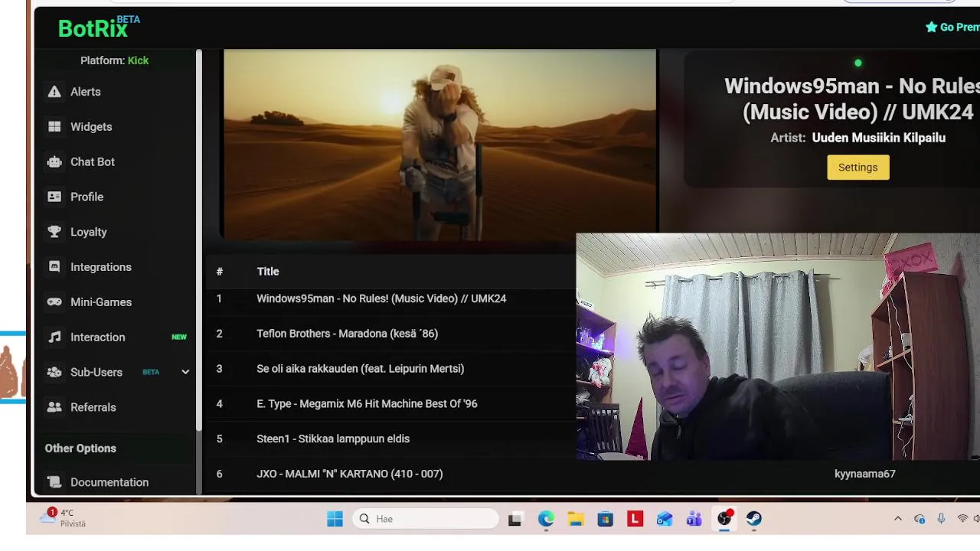Open Steam from taskbar
The height and width of the screenshot is (551, 980).
coord(754,519)
